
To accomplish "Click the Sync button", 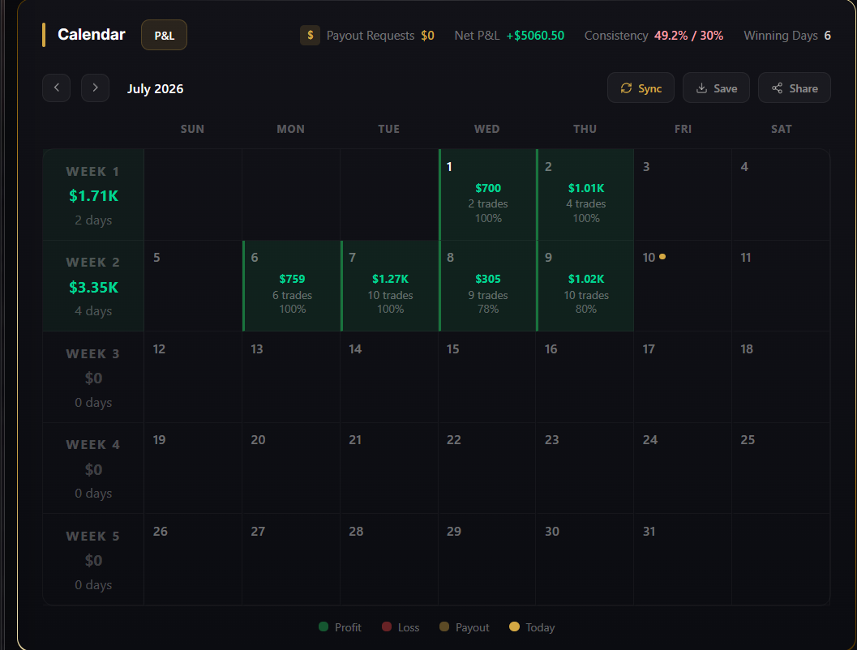I will click(x=641, y=88).
